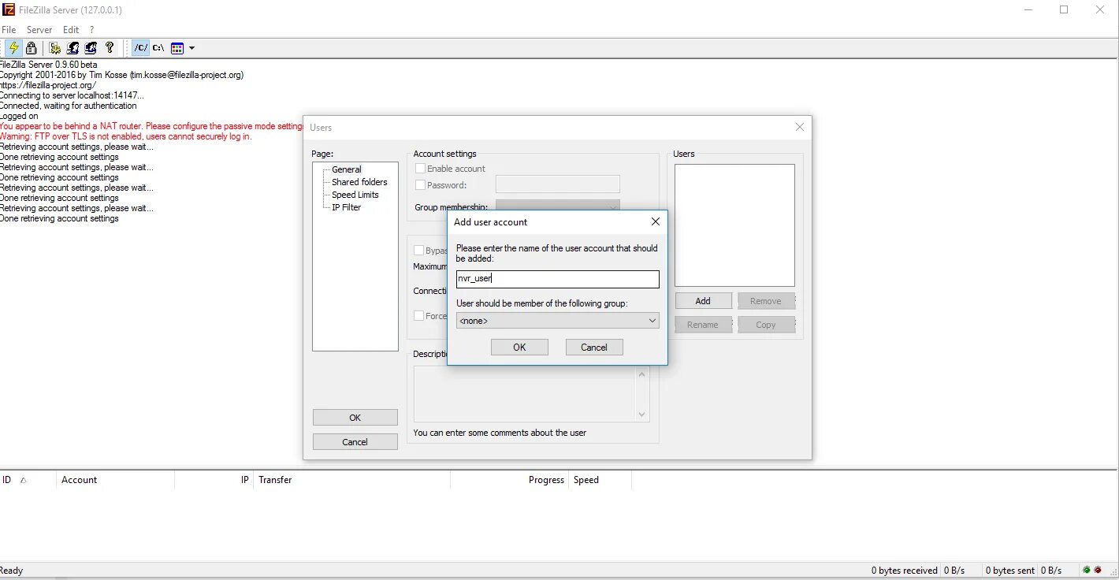The width and height of the screenshot is (1119, 580).
Task: Click the Copy button under the Users list
Action: pyautogui.click(x=765, y=325)
